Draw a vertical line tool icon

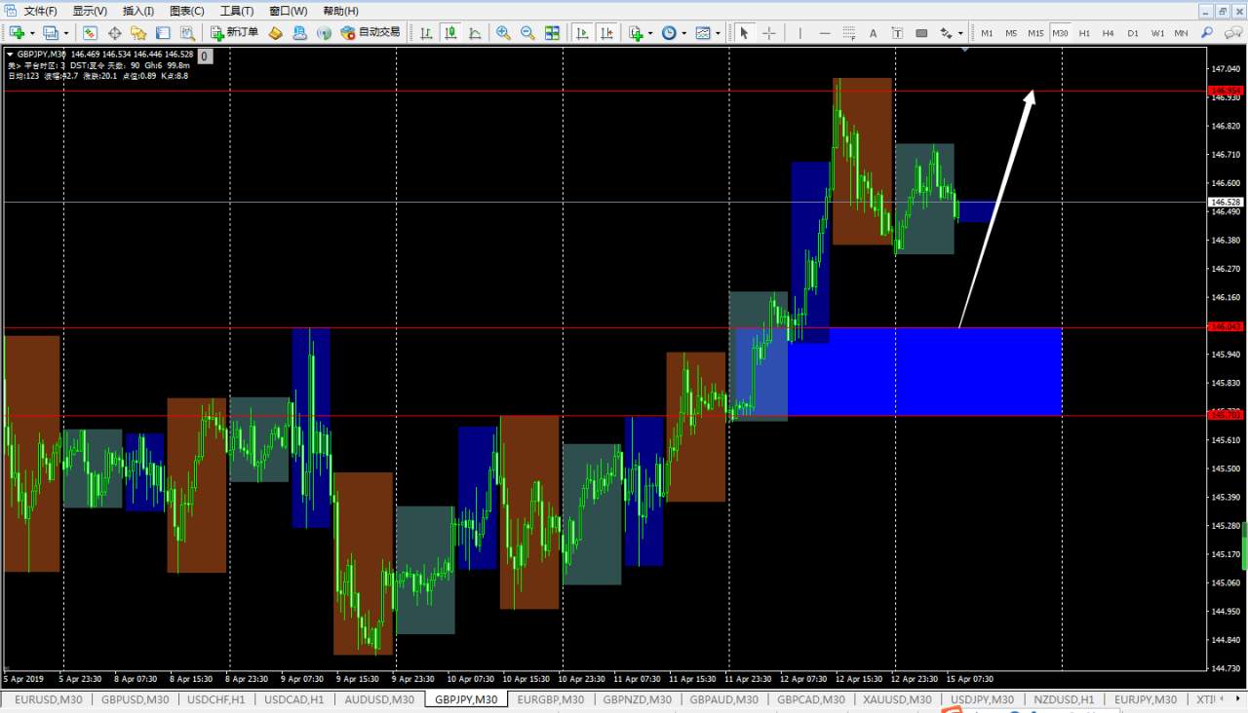(x=800, y=33)
